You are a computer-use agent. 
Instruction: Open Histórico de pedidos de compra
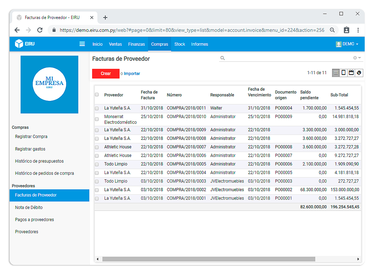pos(45,173)
